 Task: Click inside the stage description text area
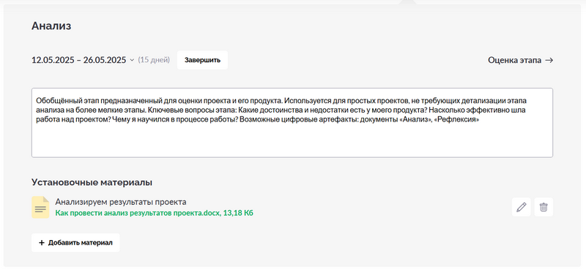click(x=292, y=122)
